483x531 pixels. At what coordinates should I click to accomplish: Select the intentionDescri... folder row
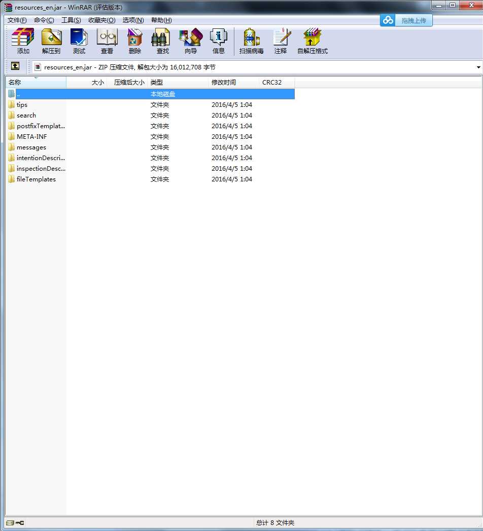150,158
